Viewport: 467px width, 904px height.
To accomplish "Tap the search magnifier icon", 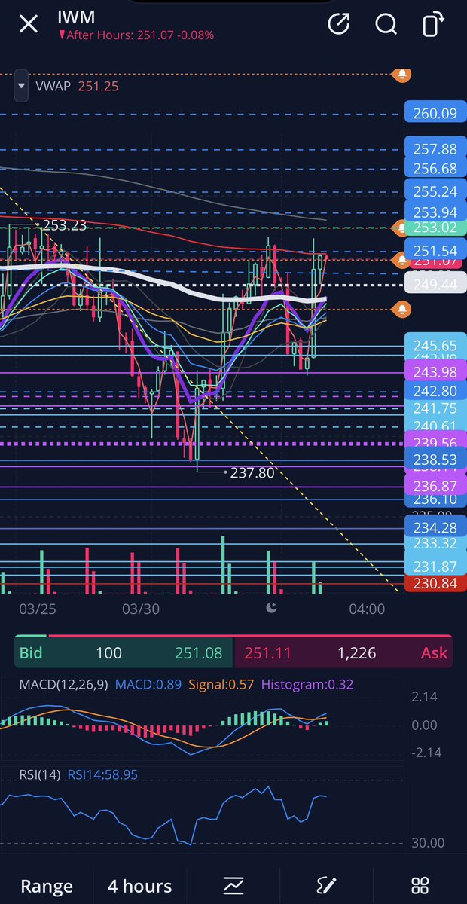I will tap(386, 24).
